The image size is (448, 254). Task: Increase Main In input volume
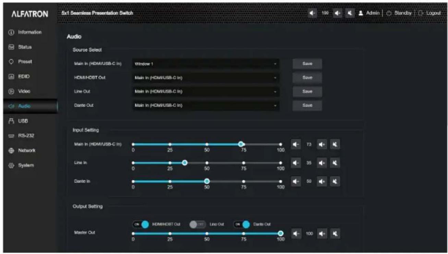[322, 145]
